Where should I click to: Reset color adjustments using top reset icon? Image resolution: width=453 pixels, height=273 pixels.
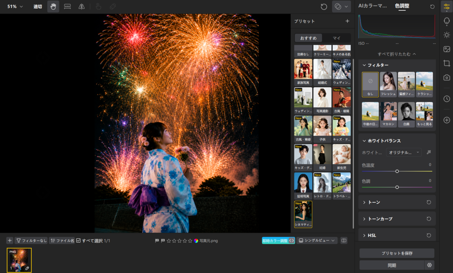pyautogui.click(x=432, y=6)
